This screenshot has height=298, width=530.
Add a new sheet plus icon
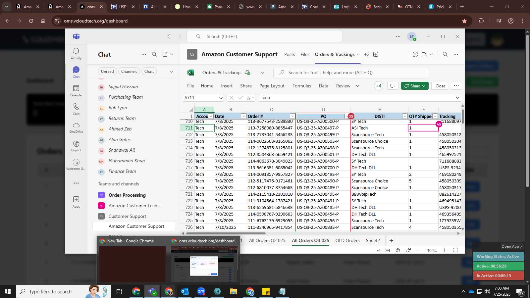tap(391, 240)
